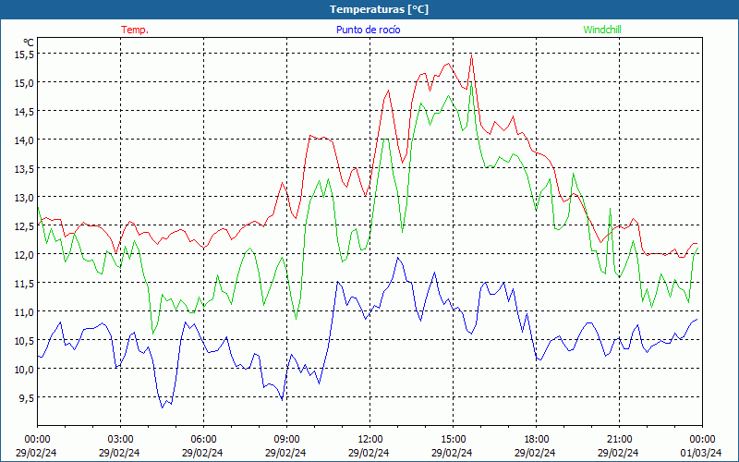Click the 9,5 y-axis value
Screen dimensions: 739x462
pos(27,398)
